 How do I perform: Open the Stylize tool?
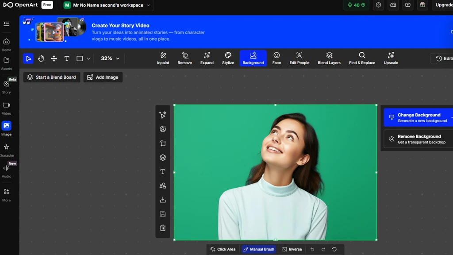click(228, 58)
